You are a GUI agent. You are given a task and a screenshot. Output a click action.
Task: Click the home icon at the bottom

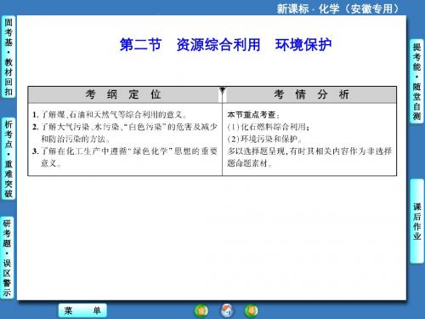(x=227, y=310)
